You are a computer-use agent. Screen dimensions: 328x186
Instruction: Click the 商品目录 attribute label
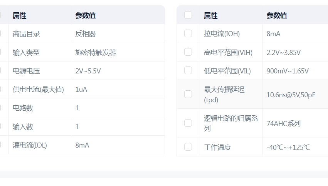click(x=26, y=34)
